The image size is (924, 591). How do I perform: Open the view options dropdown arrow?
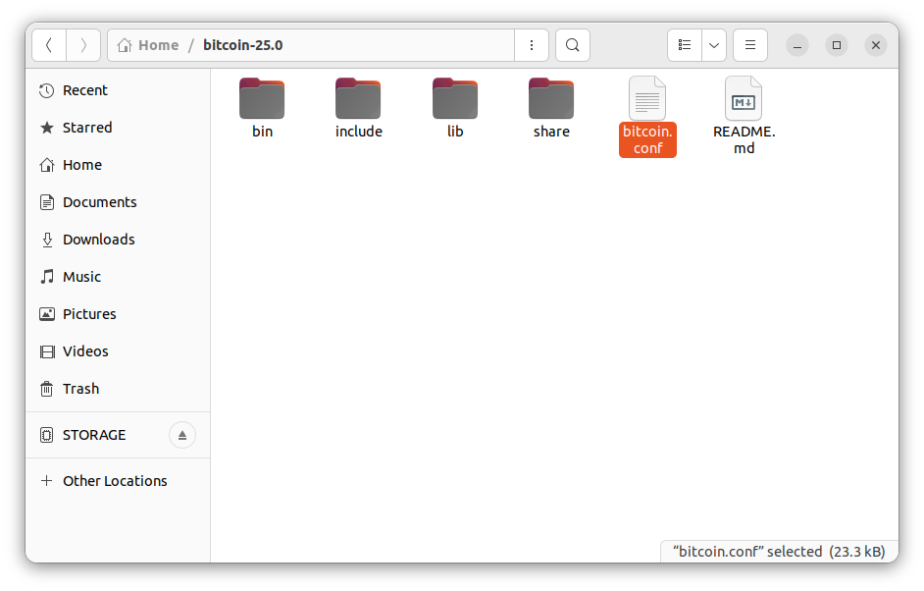[x=714, y=45]
